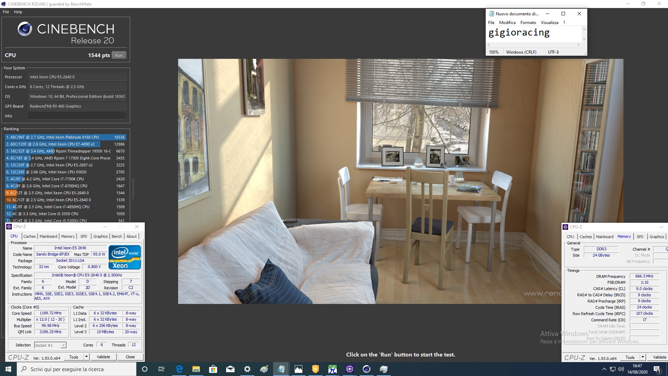This screenshot has height=376, width=668.
Task: Launch Microsoft Edge from taskbar
Action: point(179,369)
